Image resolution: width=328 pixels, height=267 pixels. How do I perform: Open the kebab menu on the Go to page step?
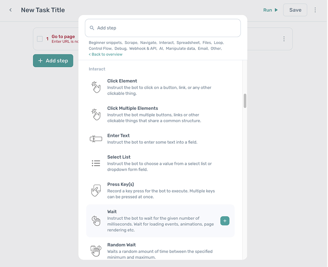[284, 39]
